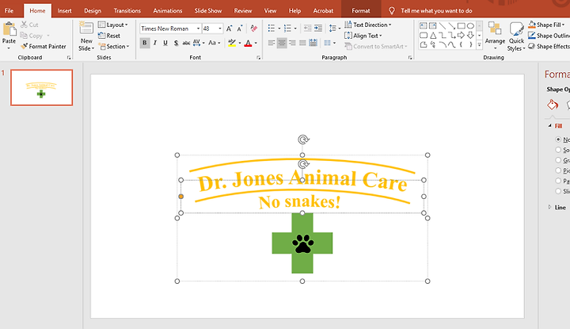
Task: Open the Format contextual tab
Action: click(x=361, y=10)
